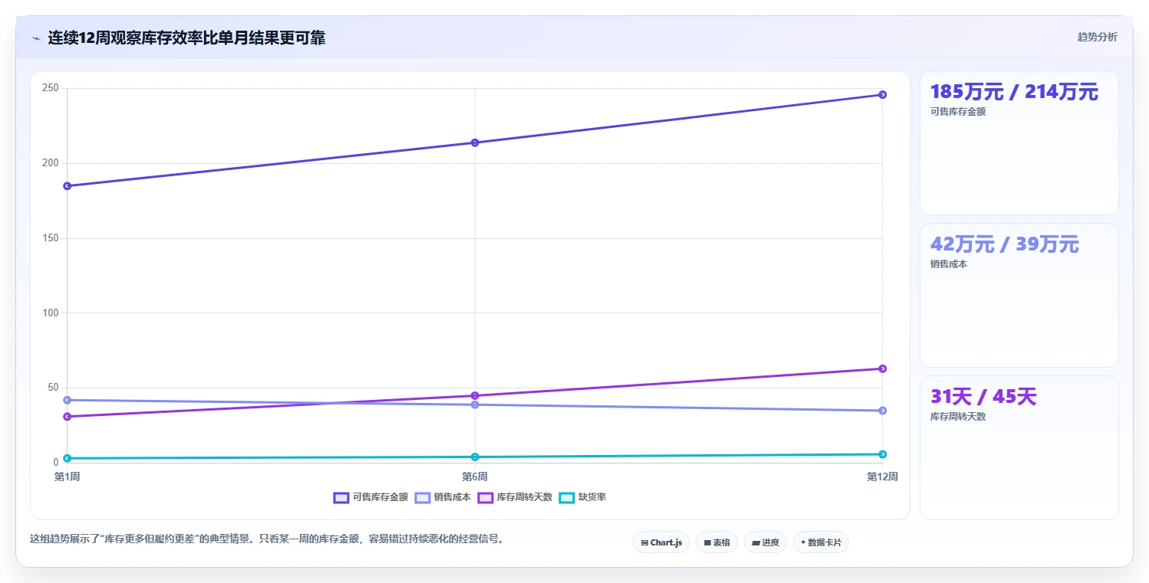
Task: Click 缺货率 point at 第12周
Action: [882, 454]
